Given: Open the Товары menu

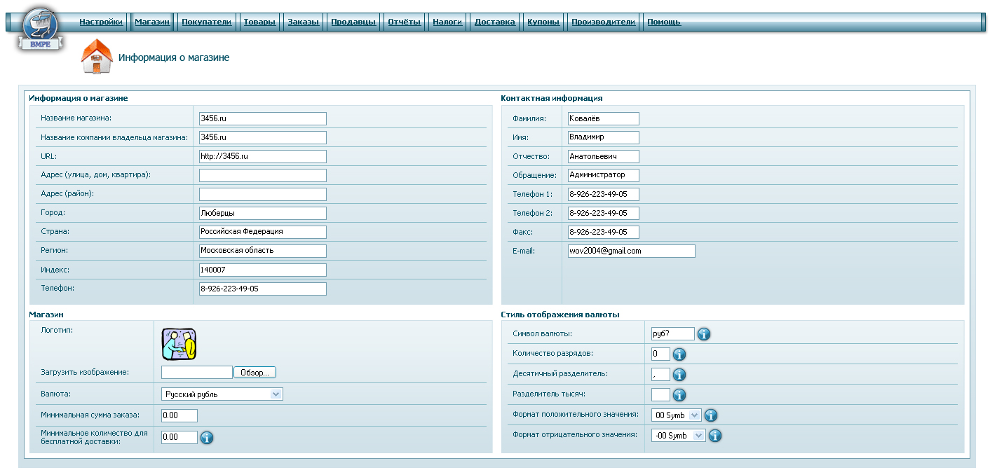Looking at the screenshot, I should point(259,22).
